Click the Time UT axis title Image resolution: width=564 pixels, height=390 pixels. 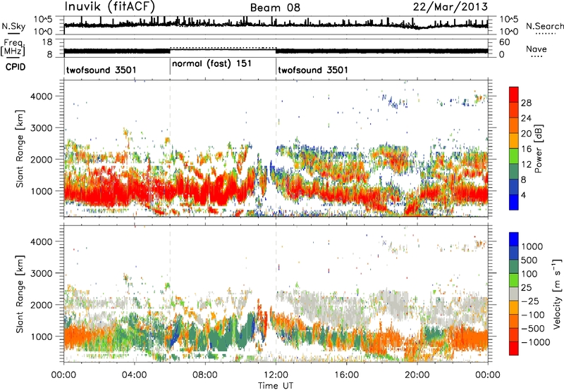coord(276,386)
